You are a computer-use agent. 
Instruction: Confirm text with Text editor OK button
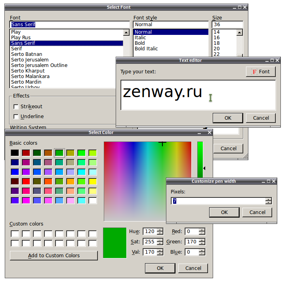[x=228, y=118]
